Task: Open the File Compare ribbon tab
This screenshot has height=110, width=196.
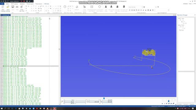Action: 30,4
